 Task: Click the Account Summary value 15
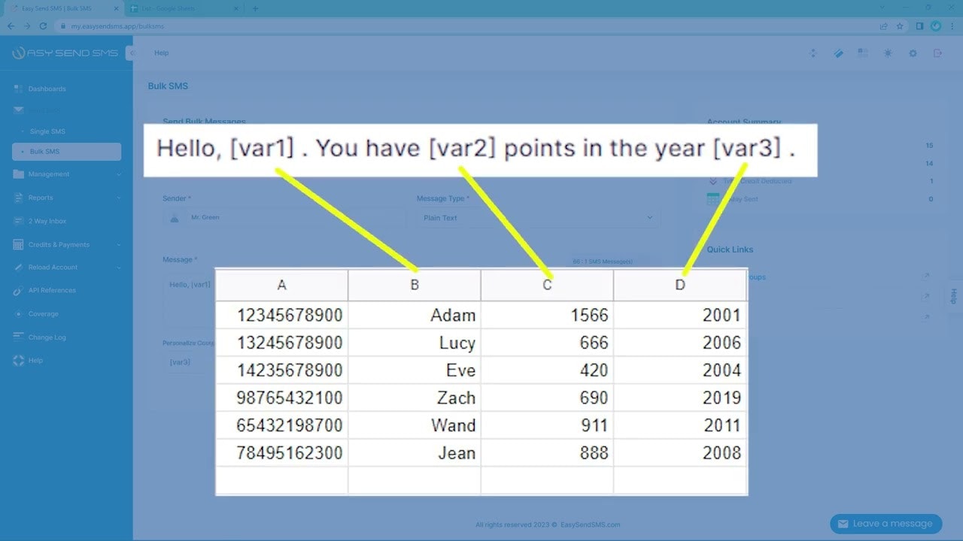pos(929,146)
